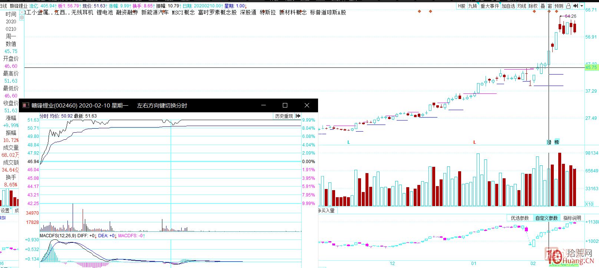This screenshot has width=599, height=268.
Task: Click the red L marker under candles
Action: point(474,142)
